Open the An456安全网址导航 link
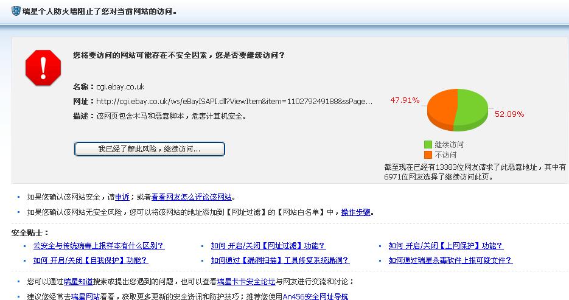 [x=315, y=296]
